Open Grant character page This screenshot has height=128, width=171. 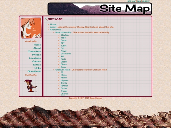click(x=64, y=40)
